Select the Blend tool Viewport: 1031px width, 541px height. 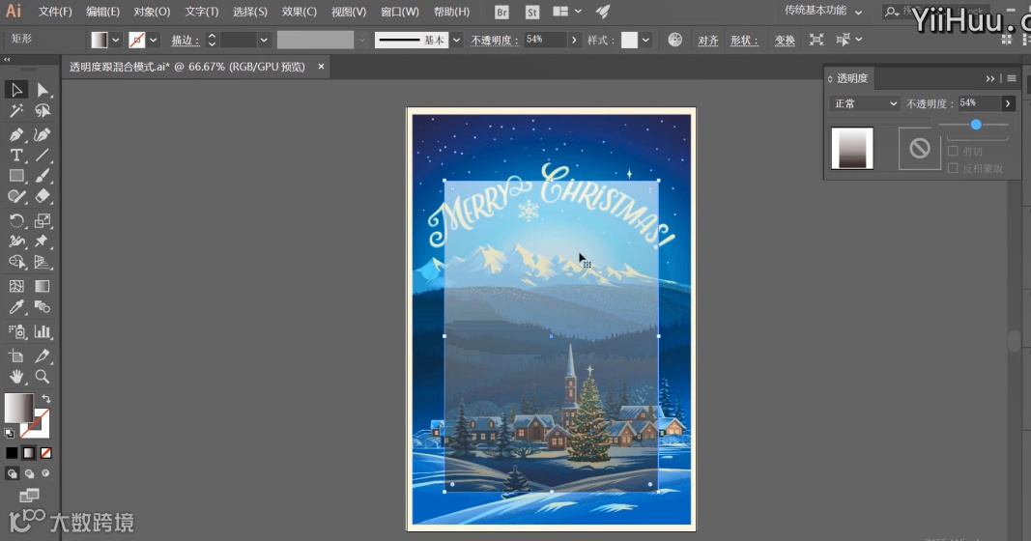tap(43, 307)
